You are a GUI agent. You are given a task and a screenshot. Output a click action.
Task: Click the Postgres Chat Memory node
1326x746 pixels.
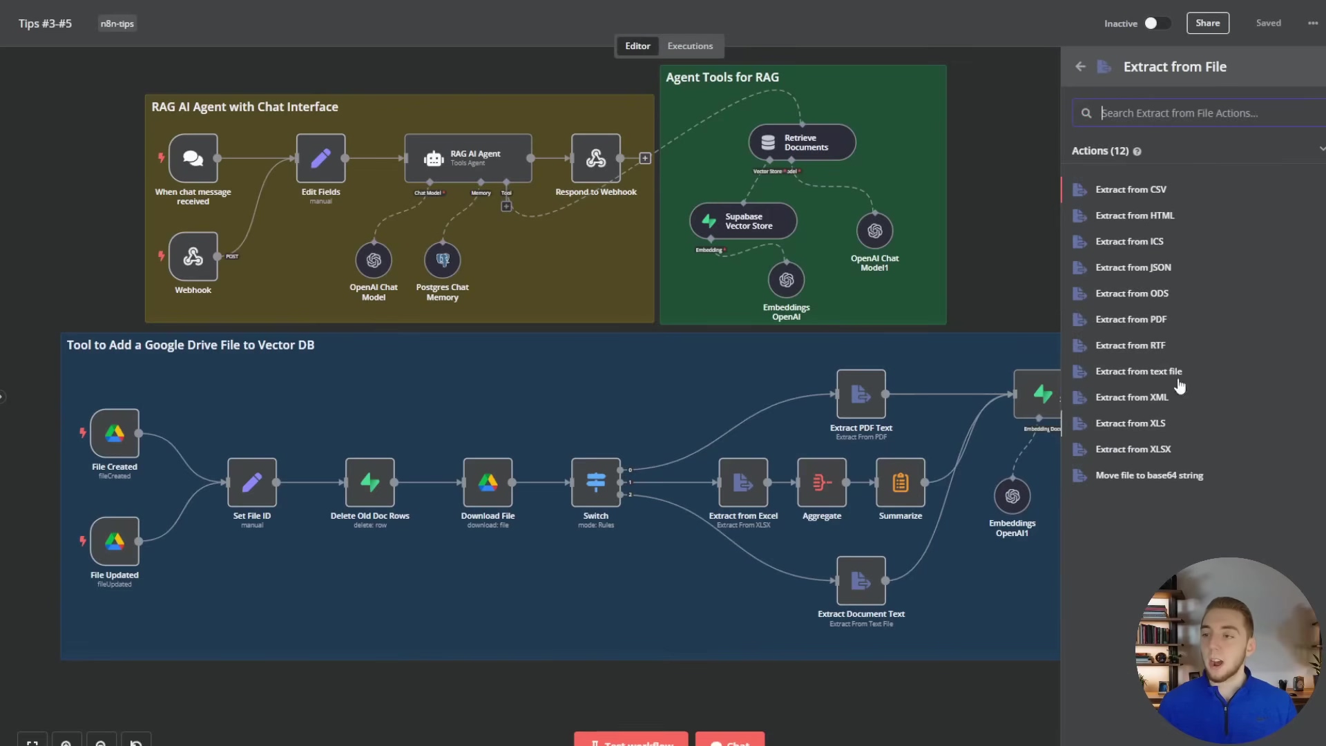pyautogui.click(x=442, y=260)
